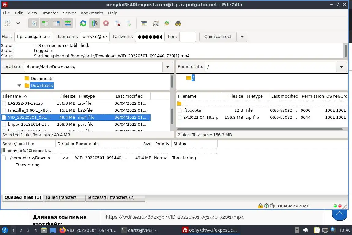Expand the Remote site path dropdown
352x235 pixels.
point(341,67)
